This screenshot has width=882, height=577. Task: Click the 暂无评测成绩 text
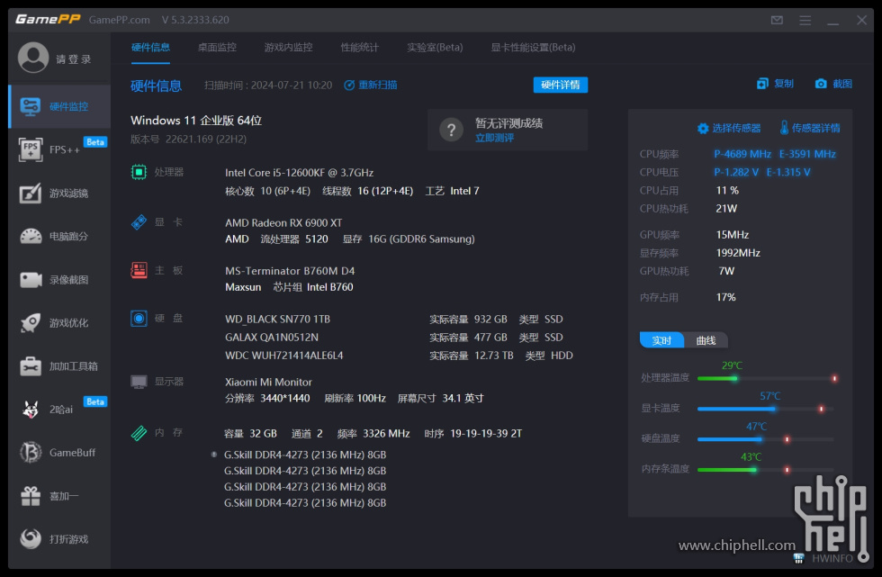click(509, 123)
